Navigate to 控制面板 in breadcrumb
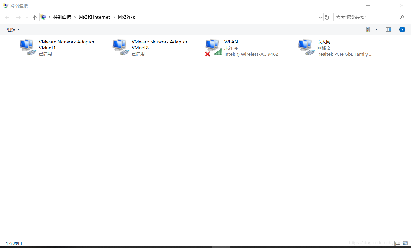This screenshot has width=411, height=248. (62, 17)
